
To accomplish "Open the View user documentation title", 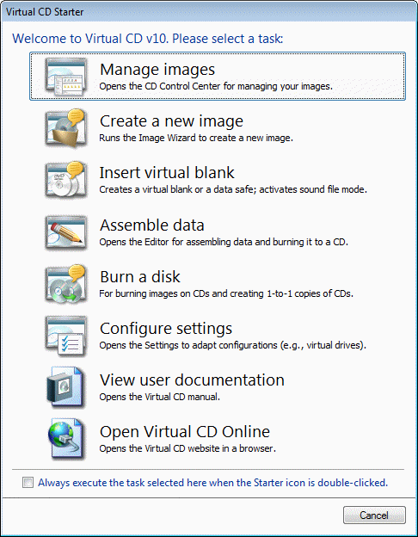I will 192,380.
